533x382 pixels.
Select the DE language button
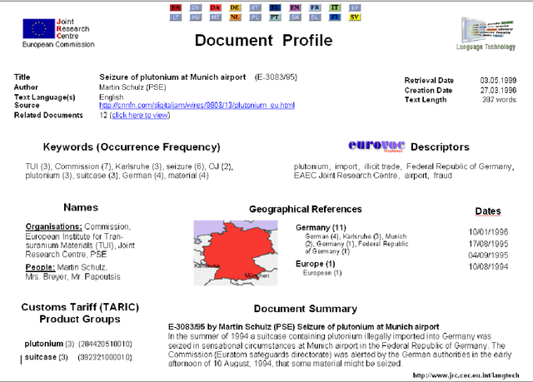(x=235, y=7)
